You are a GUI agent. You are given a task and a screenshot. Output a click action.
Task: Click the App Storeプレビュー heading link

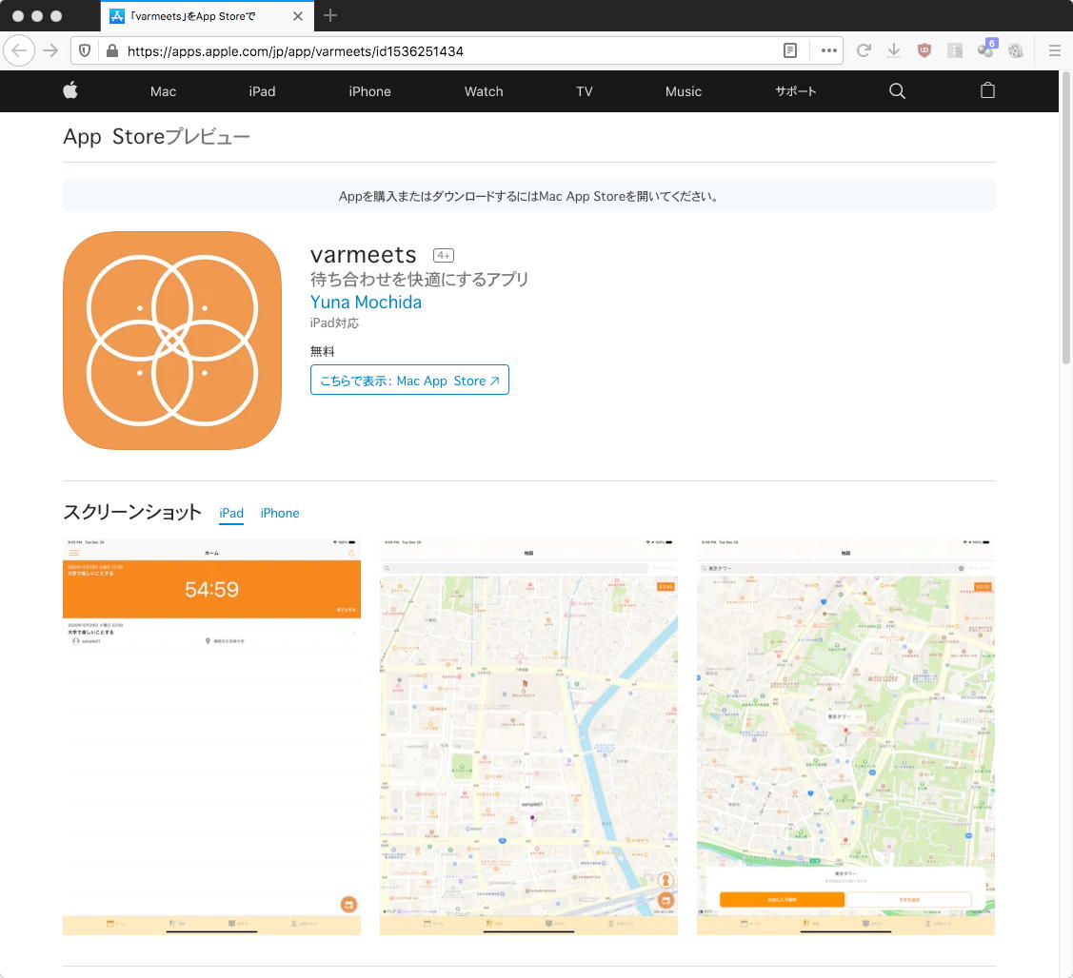156,137
